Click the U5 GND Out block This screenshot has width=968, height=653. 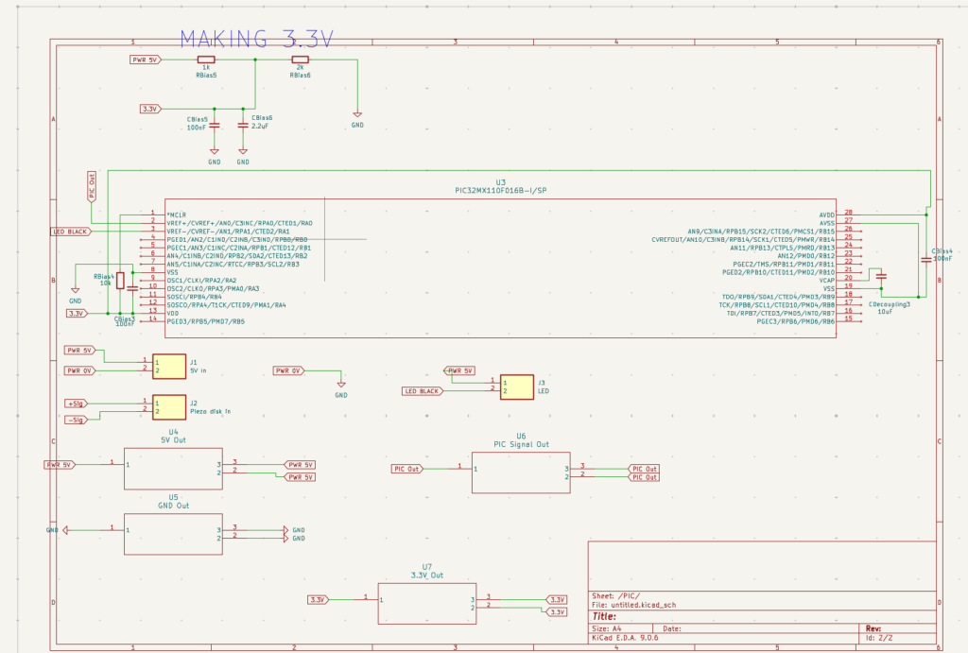pos(174,534)
